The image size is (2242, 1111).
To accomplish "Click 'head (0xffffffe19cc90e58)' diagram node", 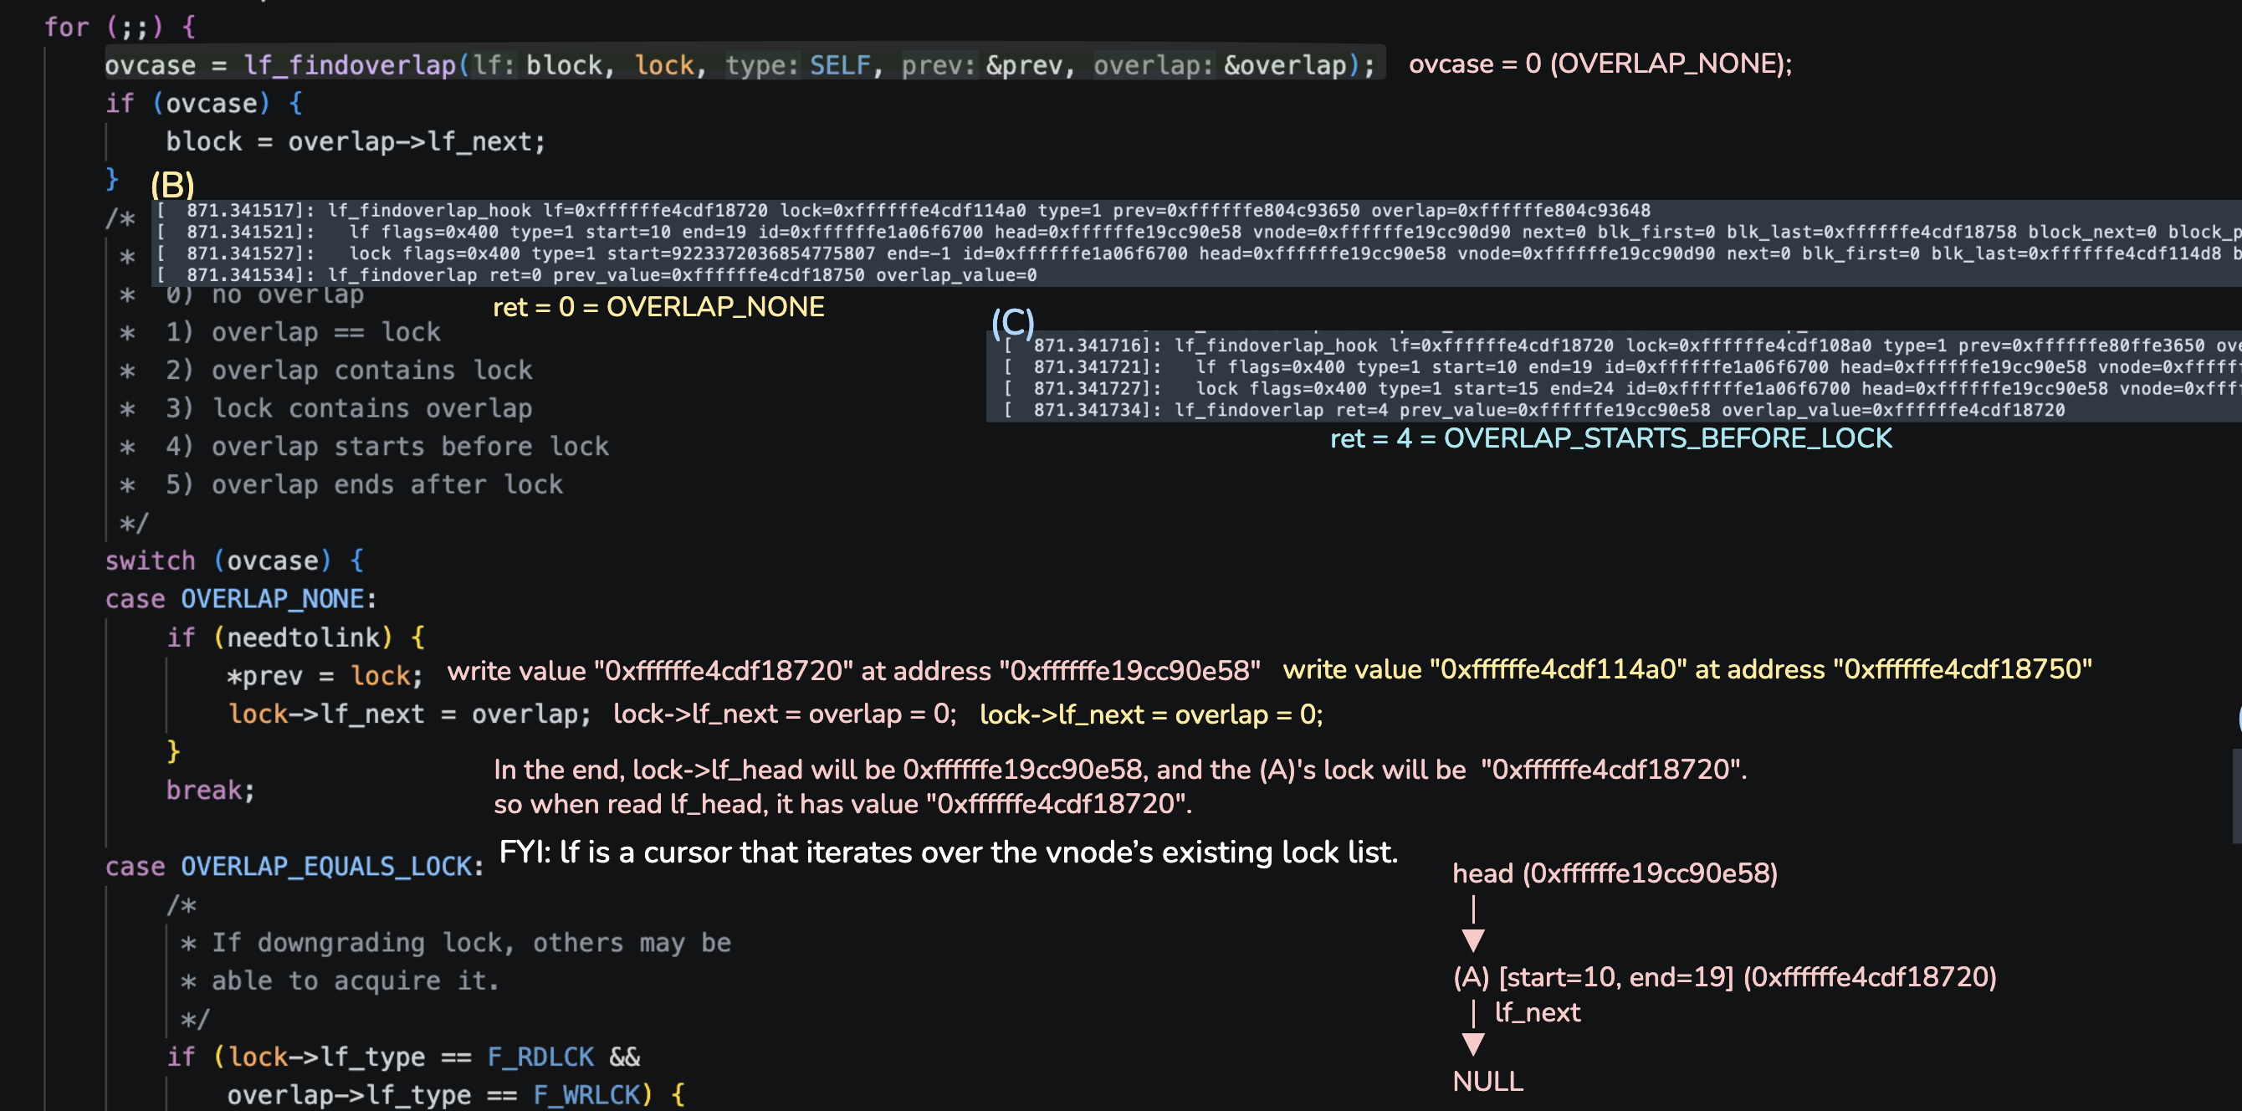I will tap(1615, 873).
